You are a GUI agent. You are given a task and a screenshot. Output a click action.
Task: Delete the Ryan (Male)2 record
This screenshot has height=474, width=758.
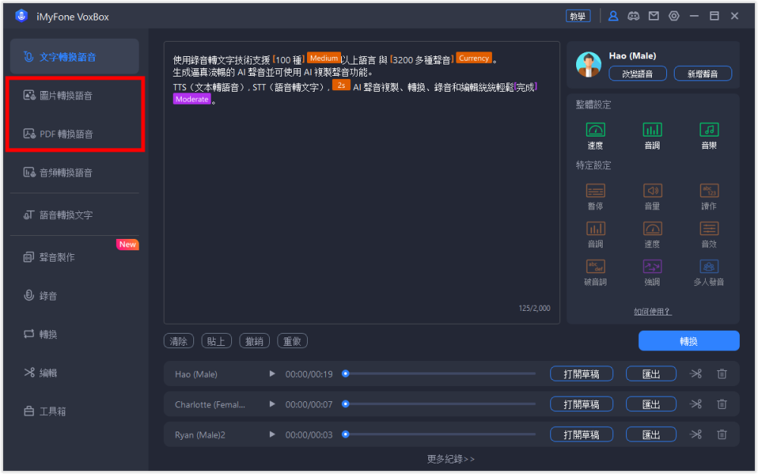click(x=722, y=435)
